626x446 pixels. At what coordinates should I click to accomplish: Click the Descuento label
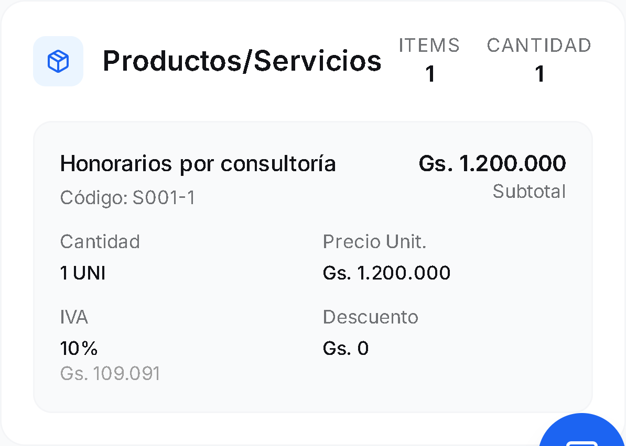click(370, 317)
